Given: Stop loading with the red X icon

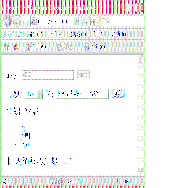Looking at the screenshot, I should (94, 21).
